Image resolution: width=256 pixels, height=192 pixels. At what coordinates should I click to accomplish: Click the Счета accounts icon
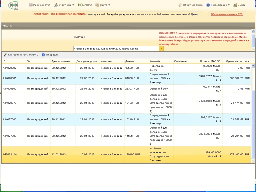click(97, 5)
